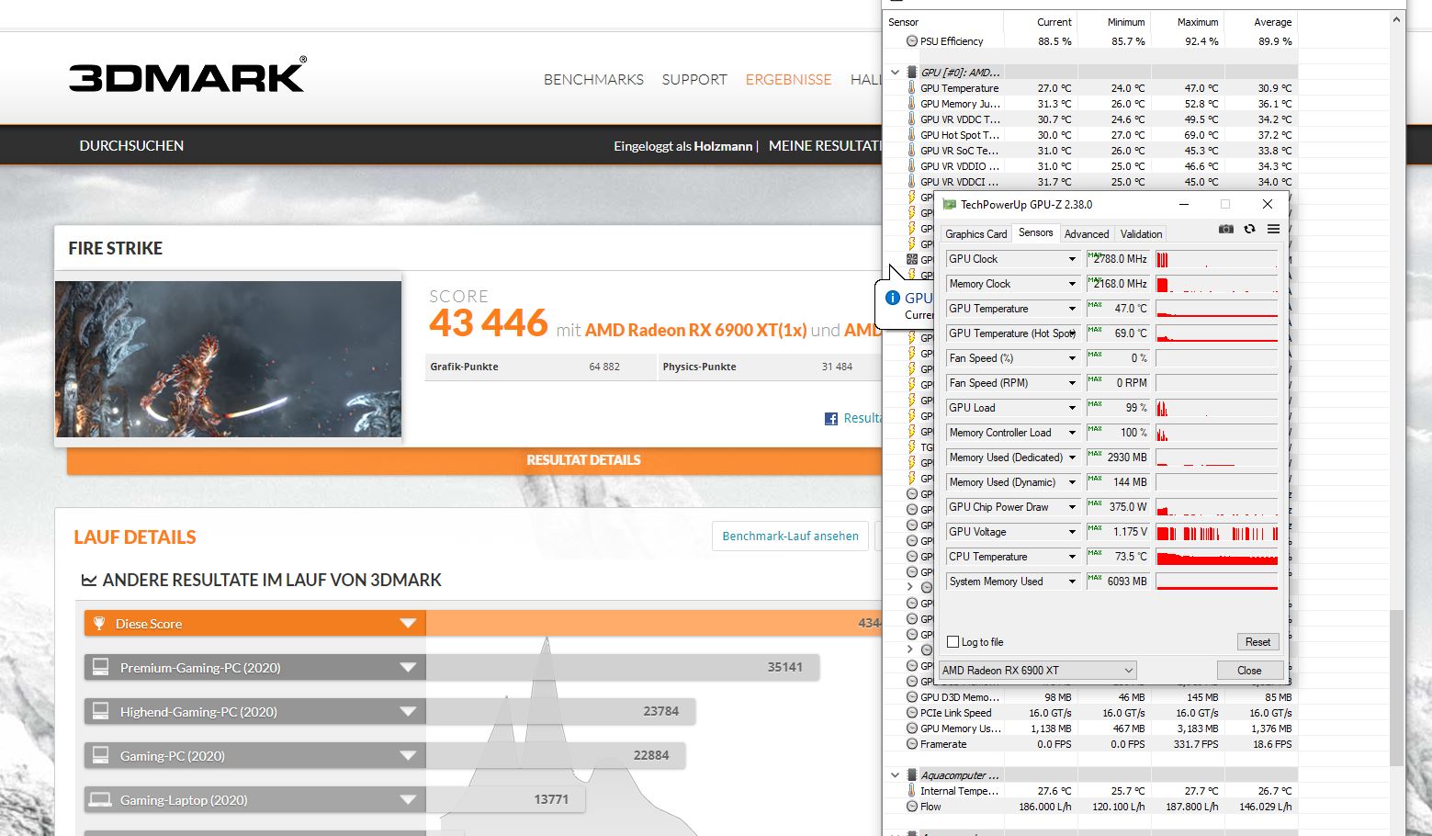Image resolution: width=1432 pixels, height=836 pixels.
Task: Expand the Gaming-Laptop (2020) arrow
Action: tap(408, 800)
